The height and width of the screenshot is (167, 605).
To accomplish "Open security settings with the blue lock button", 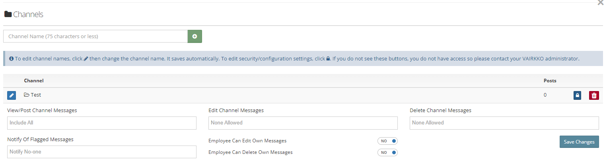I will (x=577, y=95).
